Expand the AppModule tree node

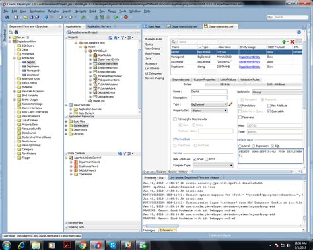[90, 55]
